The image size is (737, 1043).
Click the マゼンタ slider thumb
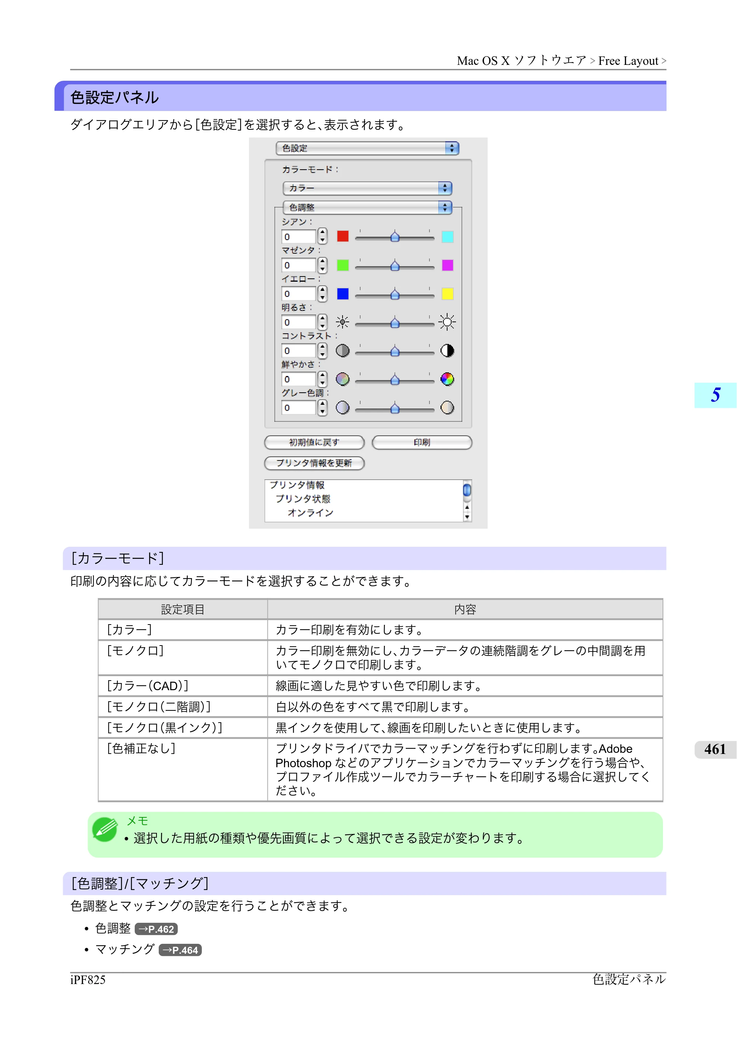coord(395,265)
